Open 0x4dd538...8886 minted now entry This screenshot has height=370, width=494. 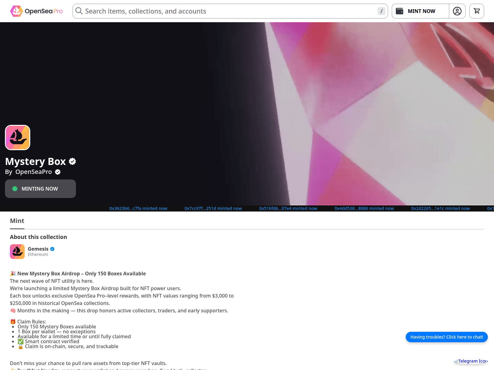[364, 208]
